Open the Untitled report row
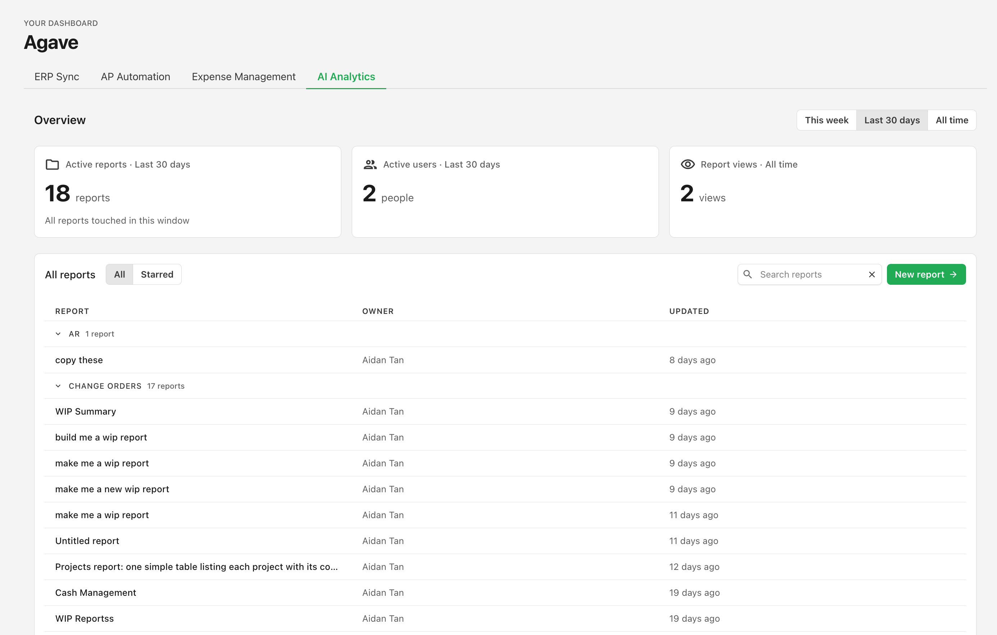Image resolution: width=997 pixels, height=635 pixels. click(x=505, y=541)
